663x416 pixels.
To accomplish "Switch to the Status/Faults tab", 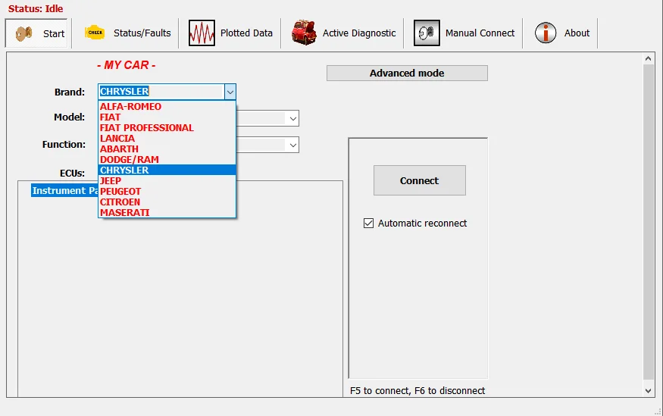I will point(128,33).
